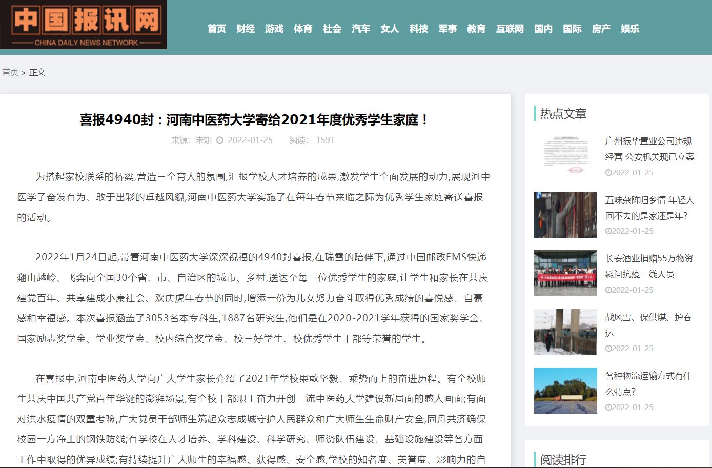Click the 长安酒业捐赠55万物资 headline
Screen dimensions: 712x468
click(649, 266)
